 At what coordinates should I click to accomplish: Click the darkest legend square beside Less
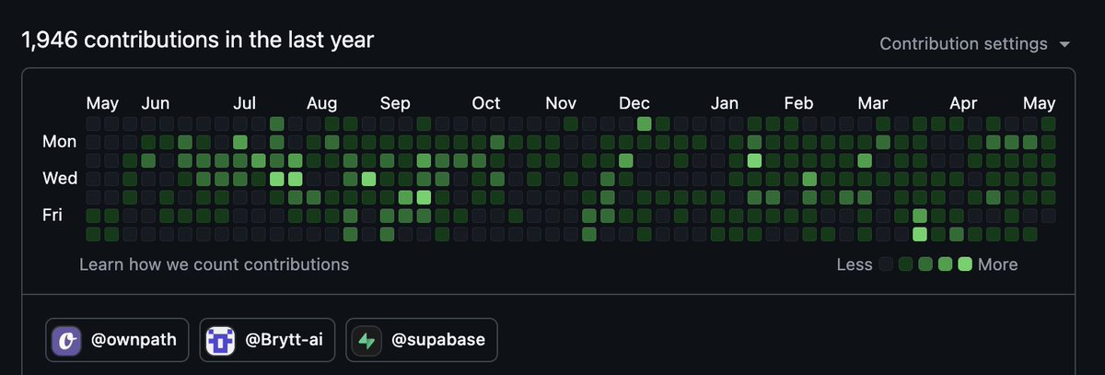click(x=886, y=264)
